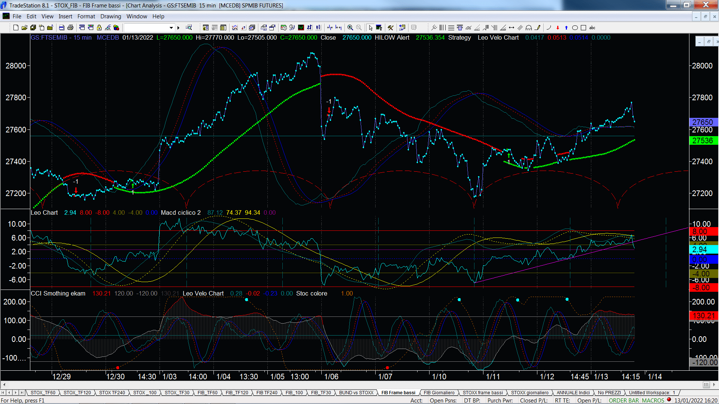Image resolution: width=719 pixels, height=404 pixels.
Task: Select the abc text drawing tool
Action: (x=592, y=27)
